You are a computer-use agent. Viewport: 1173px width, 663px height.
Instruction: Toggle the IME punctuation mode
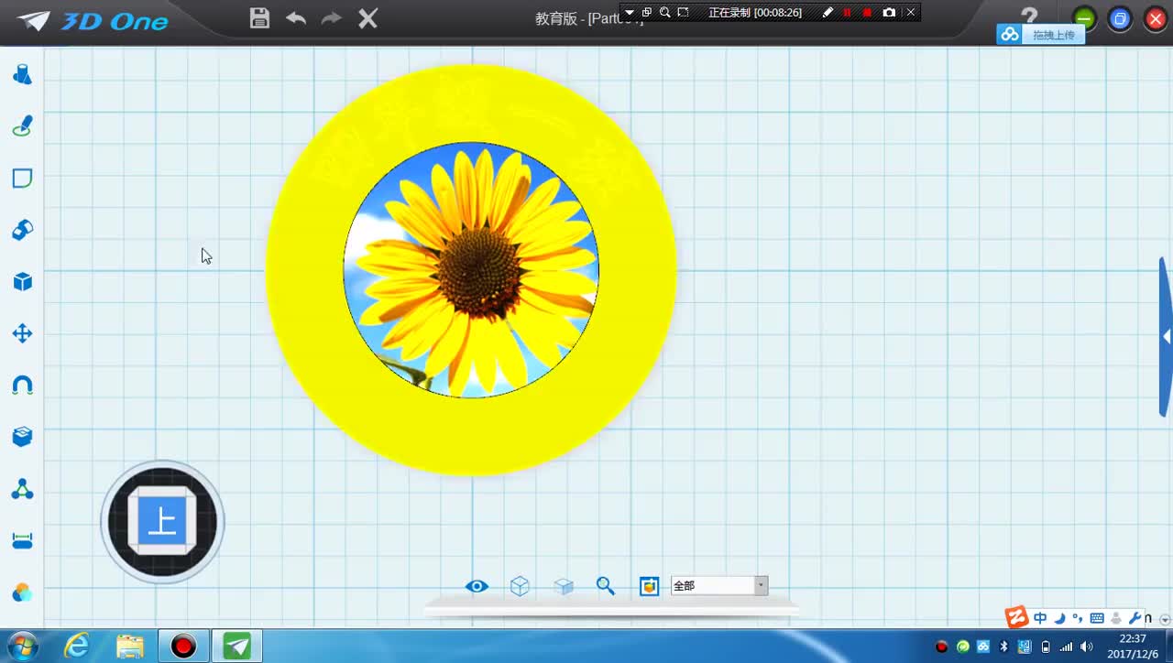tap(1078, 618)
